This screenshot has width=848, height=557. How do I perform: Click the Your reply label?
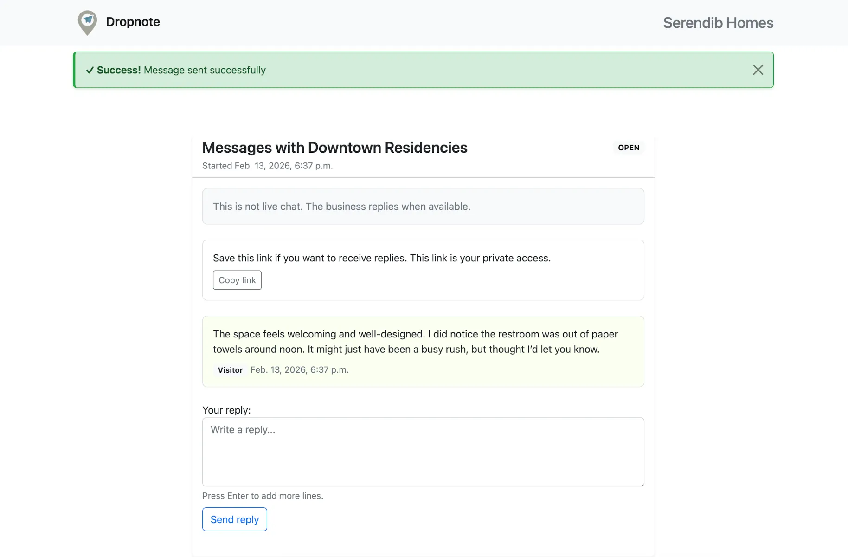[226, 410]
